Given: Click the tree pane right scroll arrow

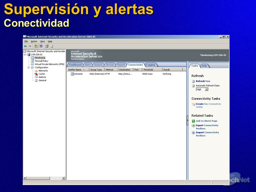Looking at the screenshot, I should pos(63,178).
